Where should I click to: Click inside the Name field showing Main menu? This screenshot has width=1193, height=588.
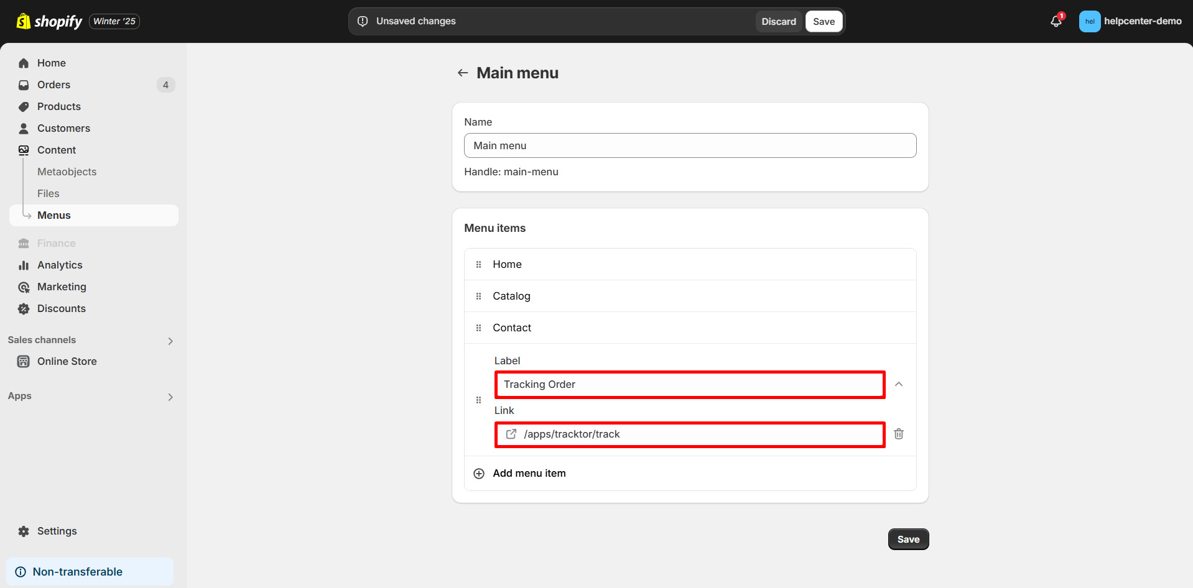tap(689, 145)
